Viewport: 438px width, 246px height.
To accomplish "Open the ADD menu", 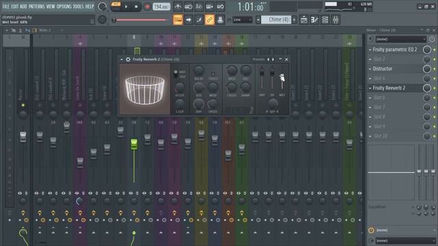I will (x=23, y=6).
